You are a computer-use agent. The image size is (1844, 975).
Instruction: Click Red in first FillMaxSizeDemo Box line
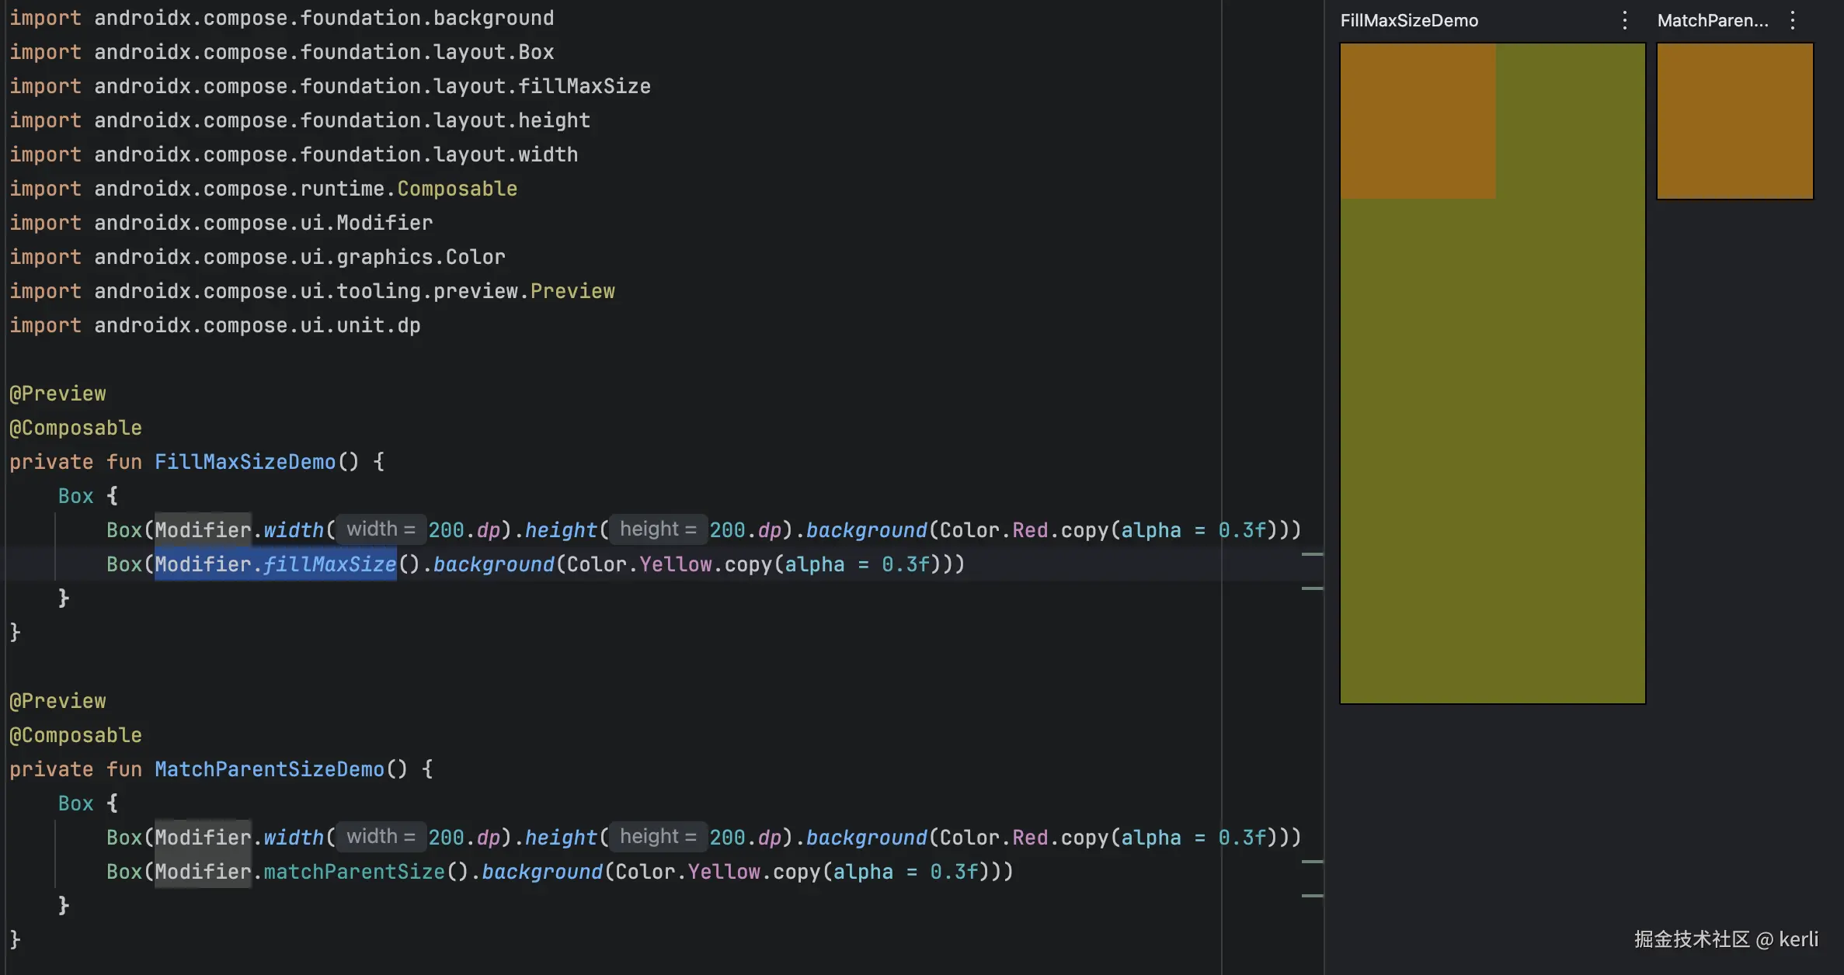tap(1029, 530)
